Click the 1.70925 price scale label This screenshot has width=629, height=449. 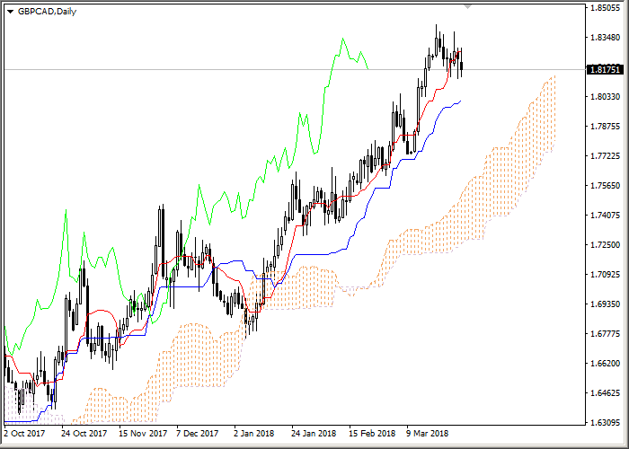tap(606, 275)
